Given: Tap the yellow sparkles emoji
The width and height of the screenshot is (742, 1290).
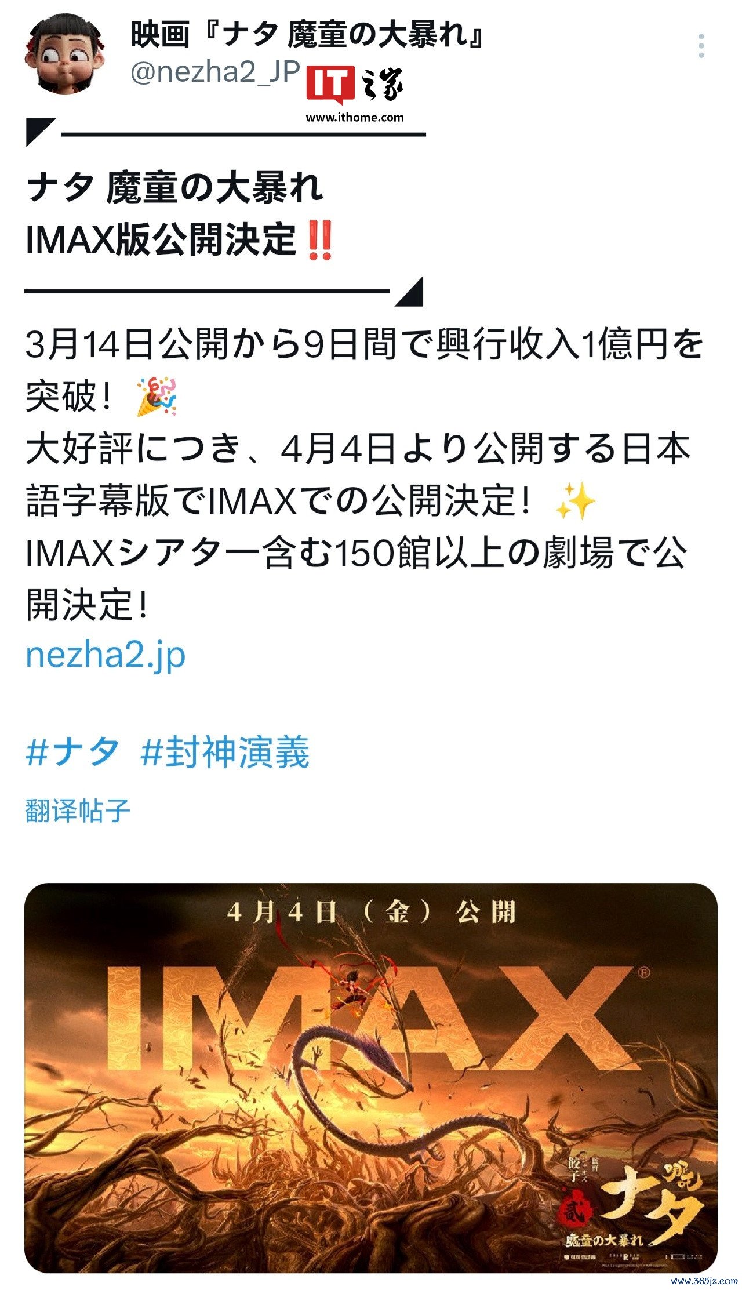Looking at the screenshot, I should coord(575,501).
